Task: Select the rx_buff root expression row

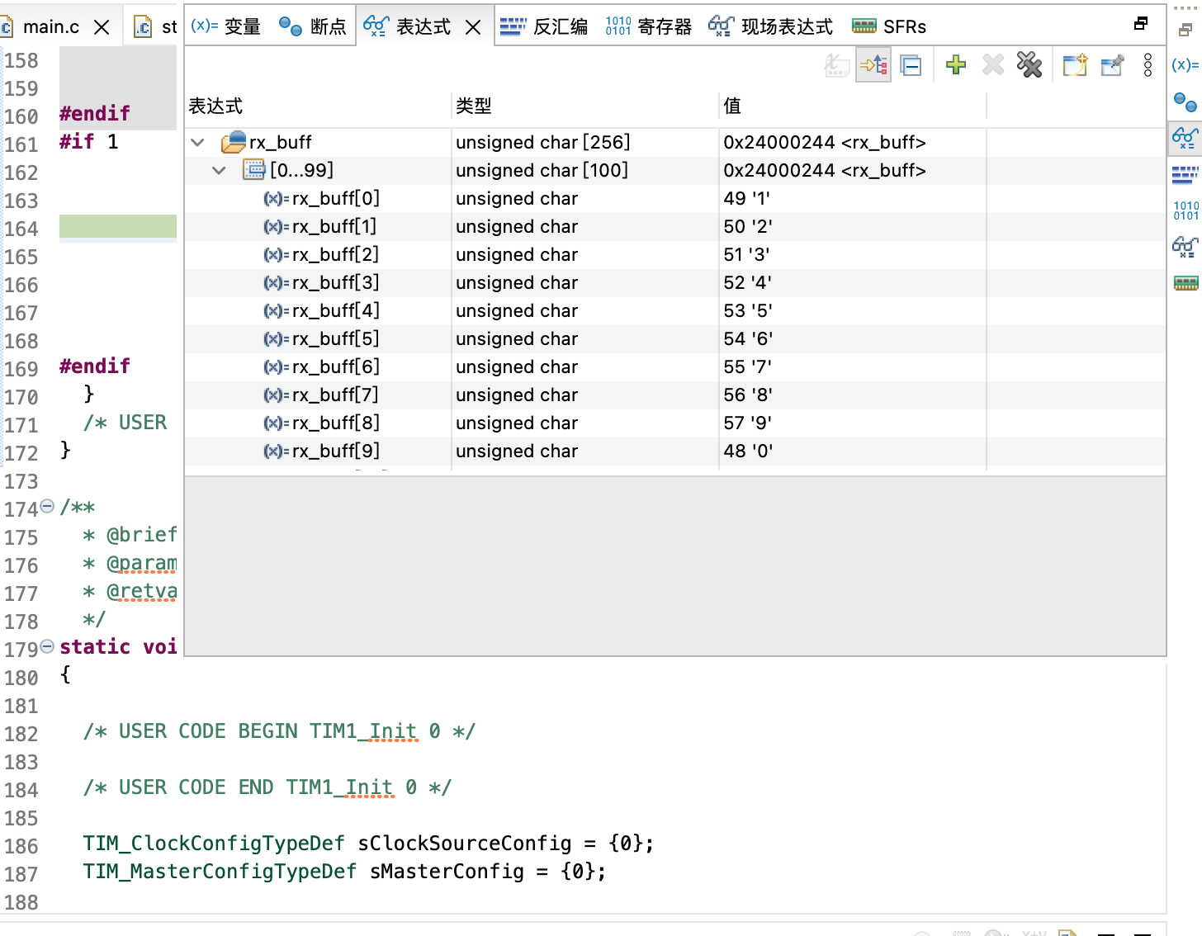Action: click(x=674, y=142)
